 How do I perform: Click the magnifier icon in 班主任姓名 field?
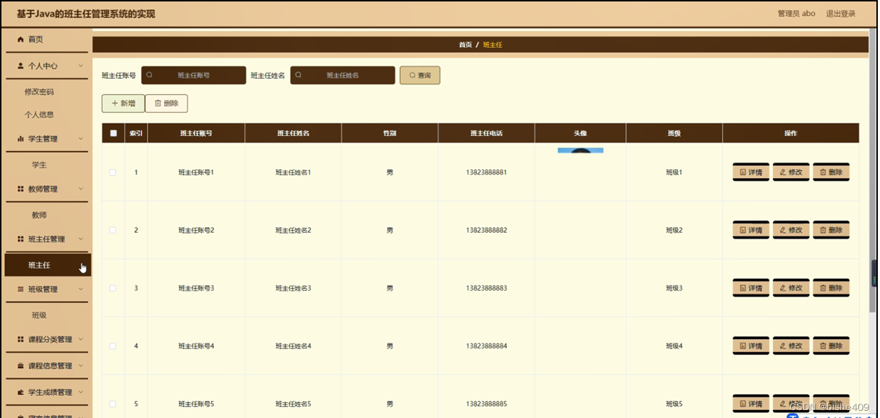[x=299, y=75]
